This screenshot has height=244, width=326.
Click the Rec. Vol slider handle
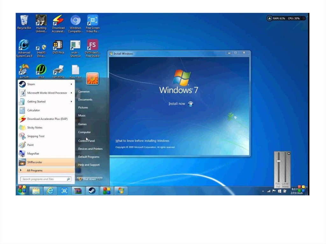279,161
